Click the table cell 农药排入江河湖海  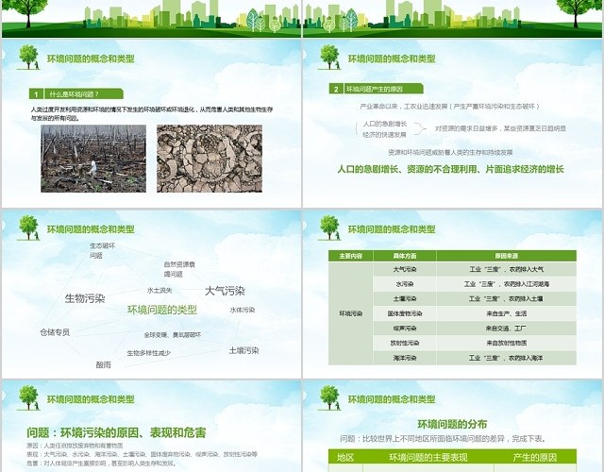click(x=507, y=284)
